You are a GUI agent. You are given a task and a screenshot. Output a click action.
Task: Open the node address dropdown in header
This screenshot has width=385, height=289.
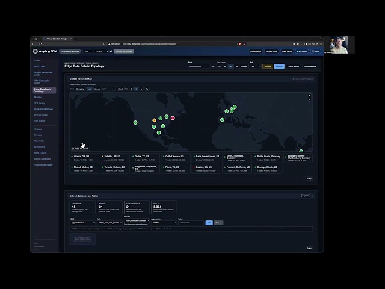[96, 51]
